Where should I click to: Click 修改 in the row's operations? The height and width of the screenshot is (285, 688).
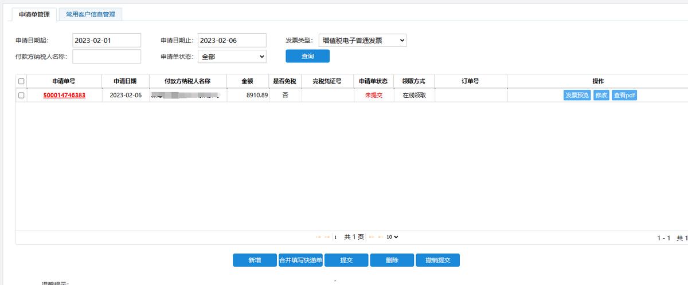point(601,96)
